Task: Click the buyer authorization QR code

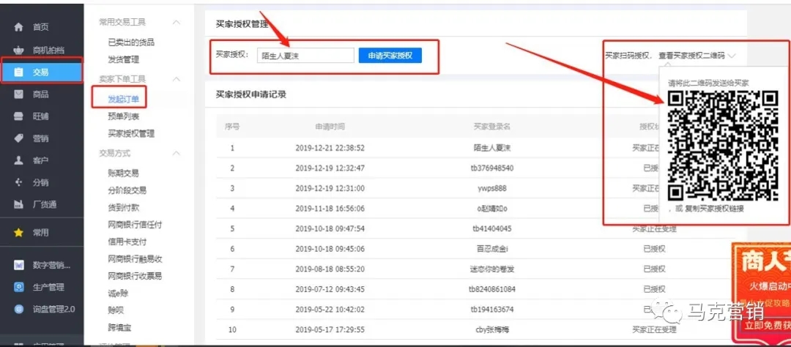Action: coord(722,145)
